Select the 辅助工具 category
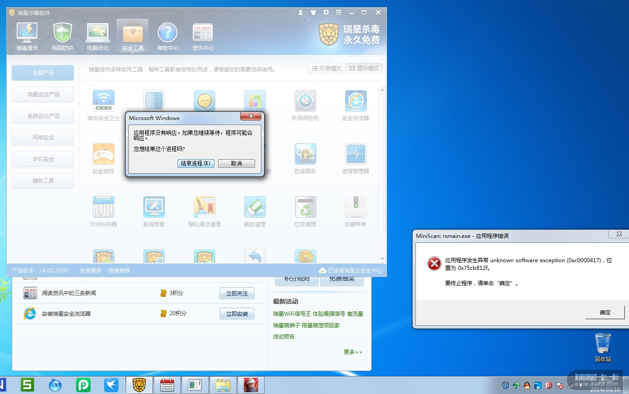This screenshot has height=394, width=629. [43, 181]
